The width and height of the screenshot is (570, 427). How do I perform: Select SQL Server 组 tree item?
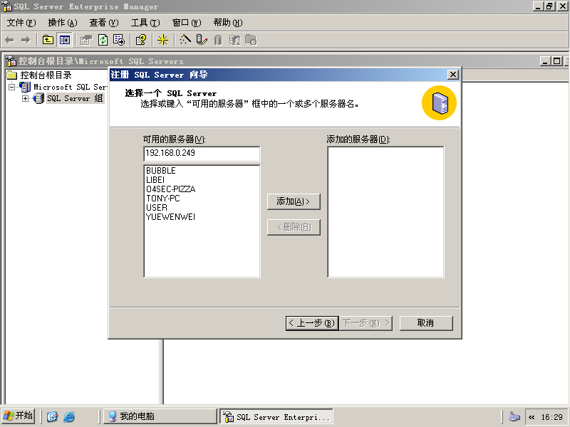[76, 98]
